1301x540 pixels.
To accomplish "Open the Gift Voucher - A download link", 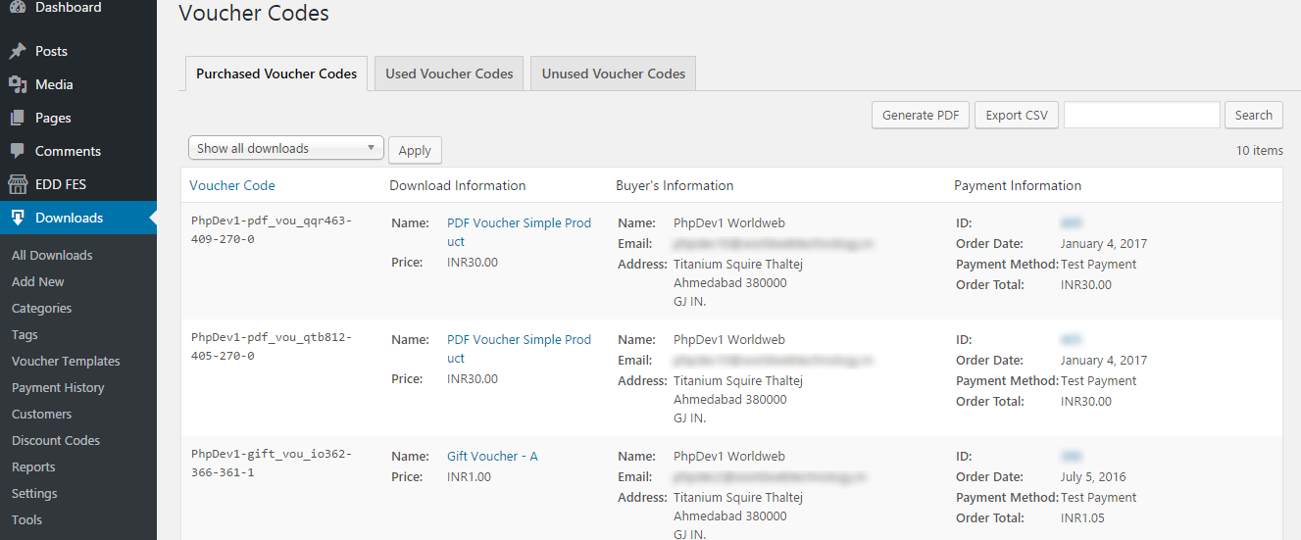I will pyautogui.click(x=492, y=456).
